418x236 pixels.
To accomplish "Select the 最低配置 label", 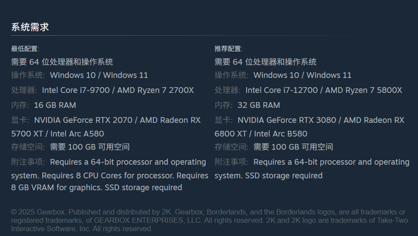I will 25,49.
